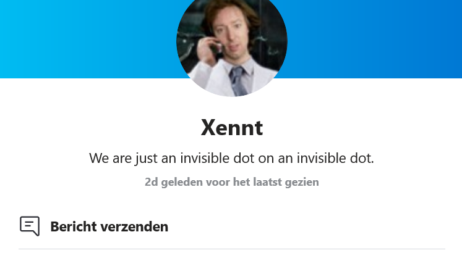Screen dimensions: 462x253
Task: Click the speech bubble message icon
Action: click(x=30, y=226)
